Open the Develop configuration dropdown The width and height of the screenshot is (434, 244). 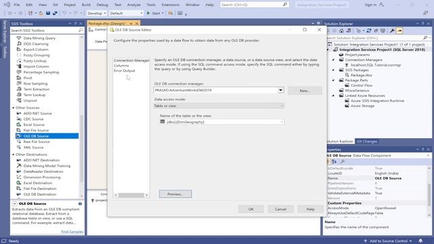point(96,13)
